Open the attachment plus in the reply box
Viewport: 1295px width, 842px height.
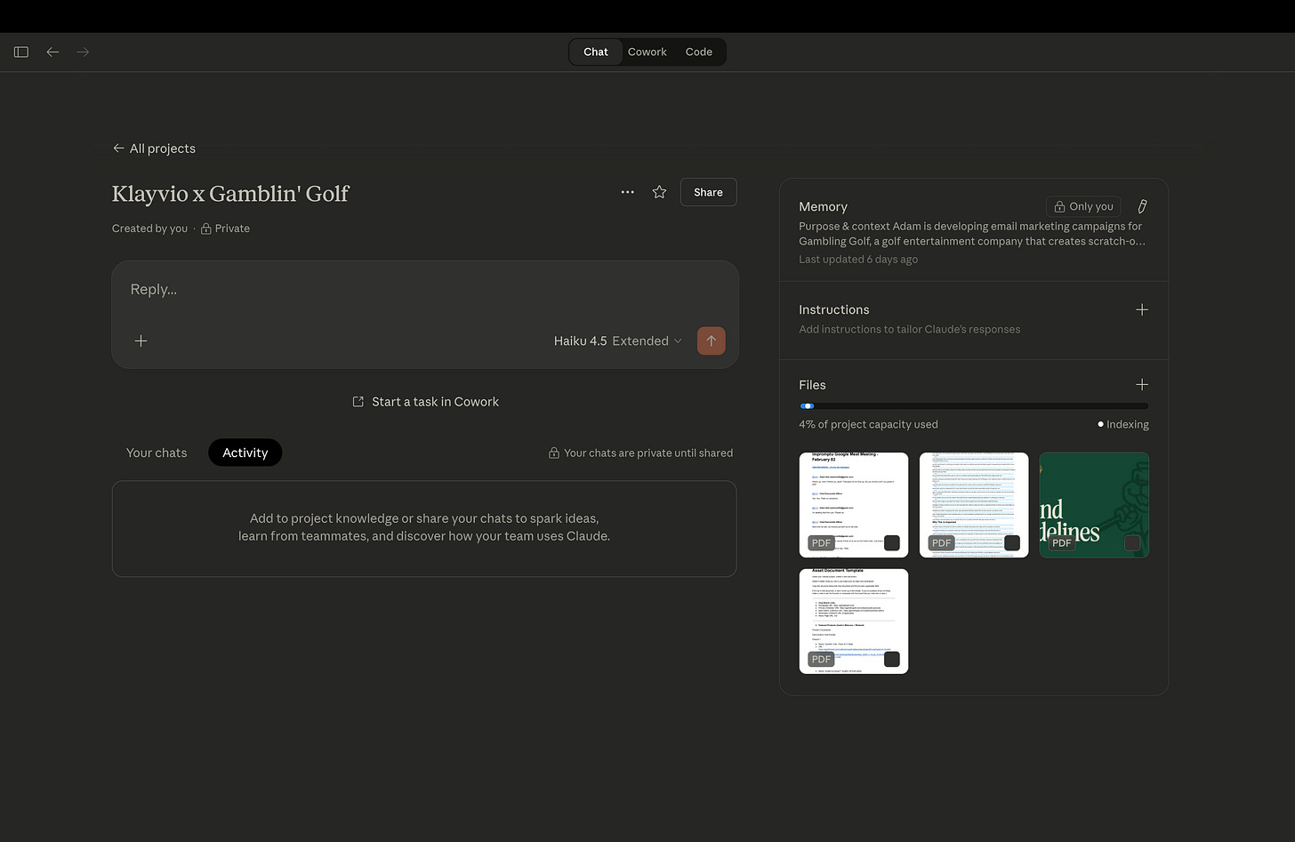pyautogui.click(x=141, y=341)
